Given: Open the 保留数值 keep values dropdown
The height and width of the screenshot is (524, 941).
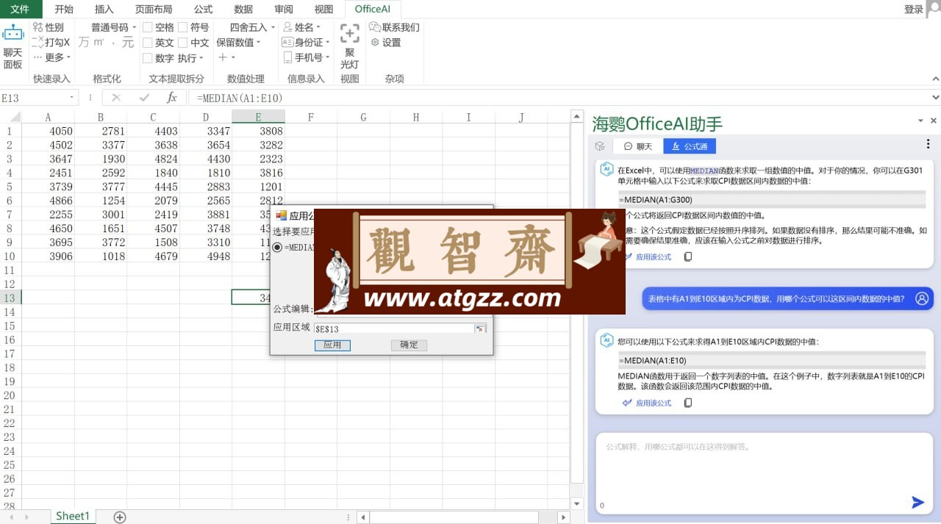Looking at the screenshot, I should [239, 43].
